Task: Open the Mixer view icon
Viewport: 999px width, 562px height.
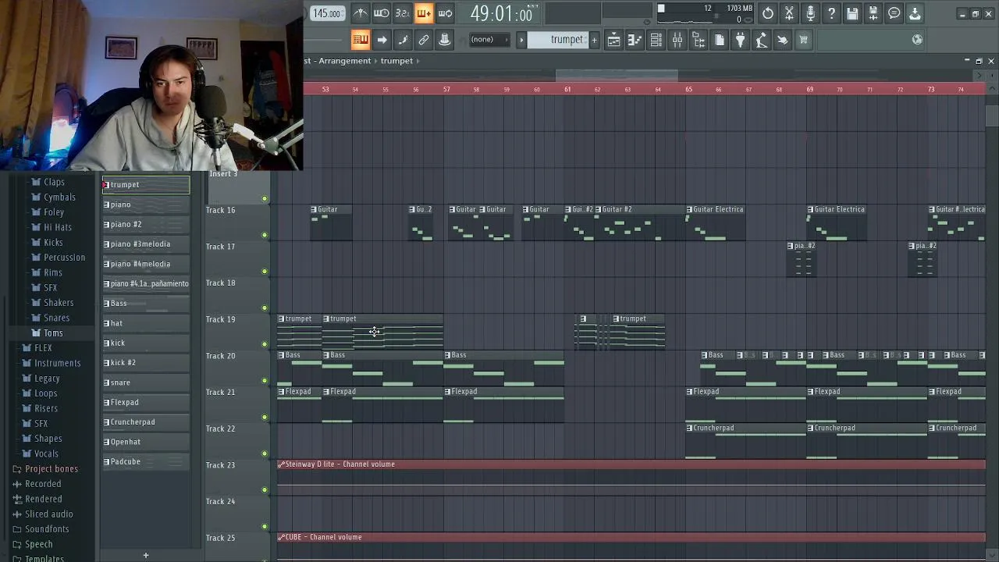Action: [x=677, y=40]
